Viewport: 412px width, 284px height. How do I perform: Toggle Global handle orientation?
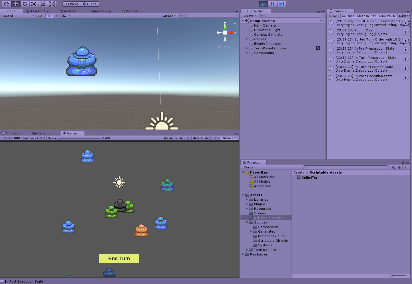tap(90, 4)
